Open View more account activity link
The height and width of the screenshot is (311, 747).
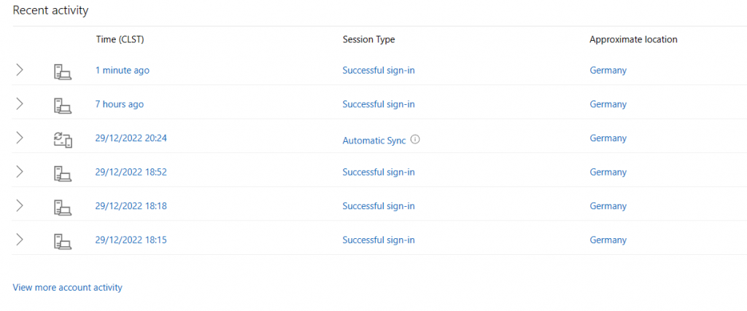click(x=68, y=287)
